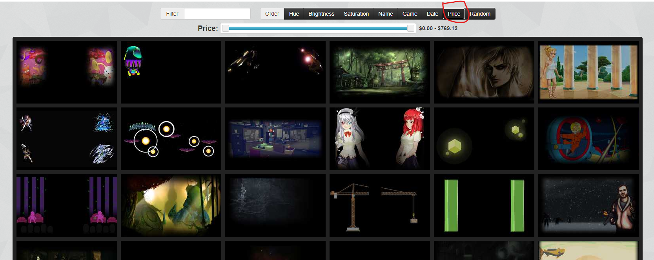This screenshot has height=260, width=654.
Task: Shuffle backgrounds with Random order
Action: [x=480, y=14]
